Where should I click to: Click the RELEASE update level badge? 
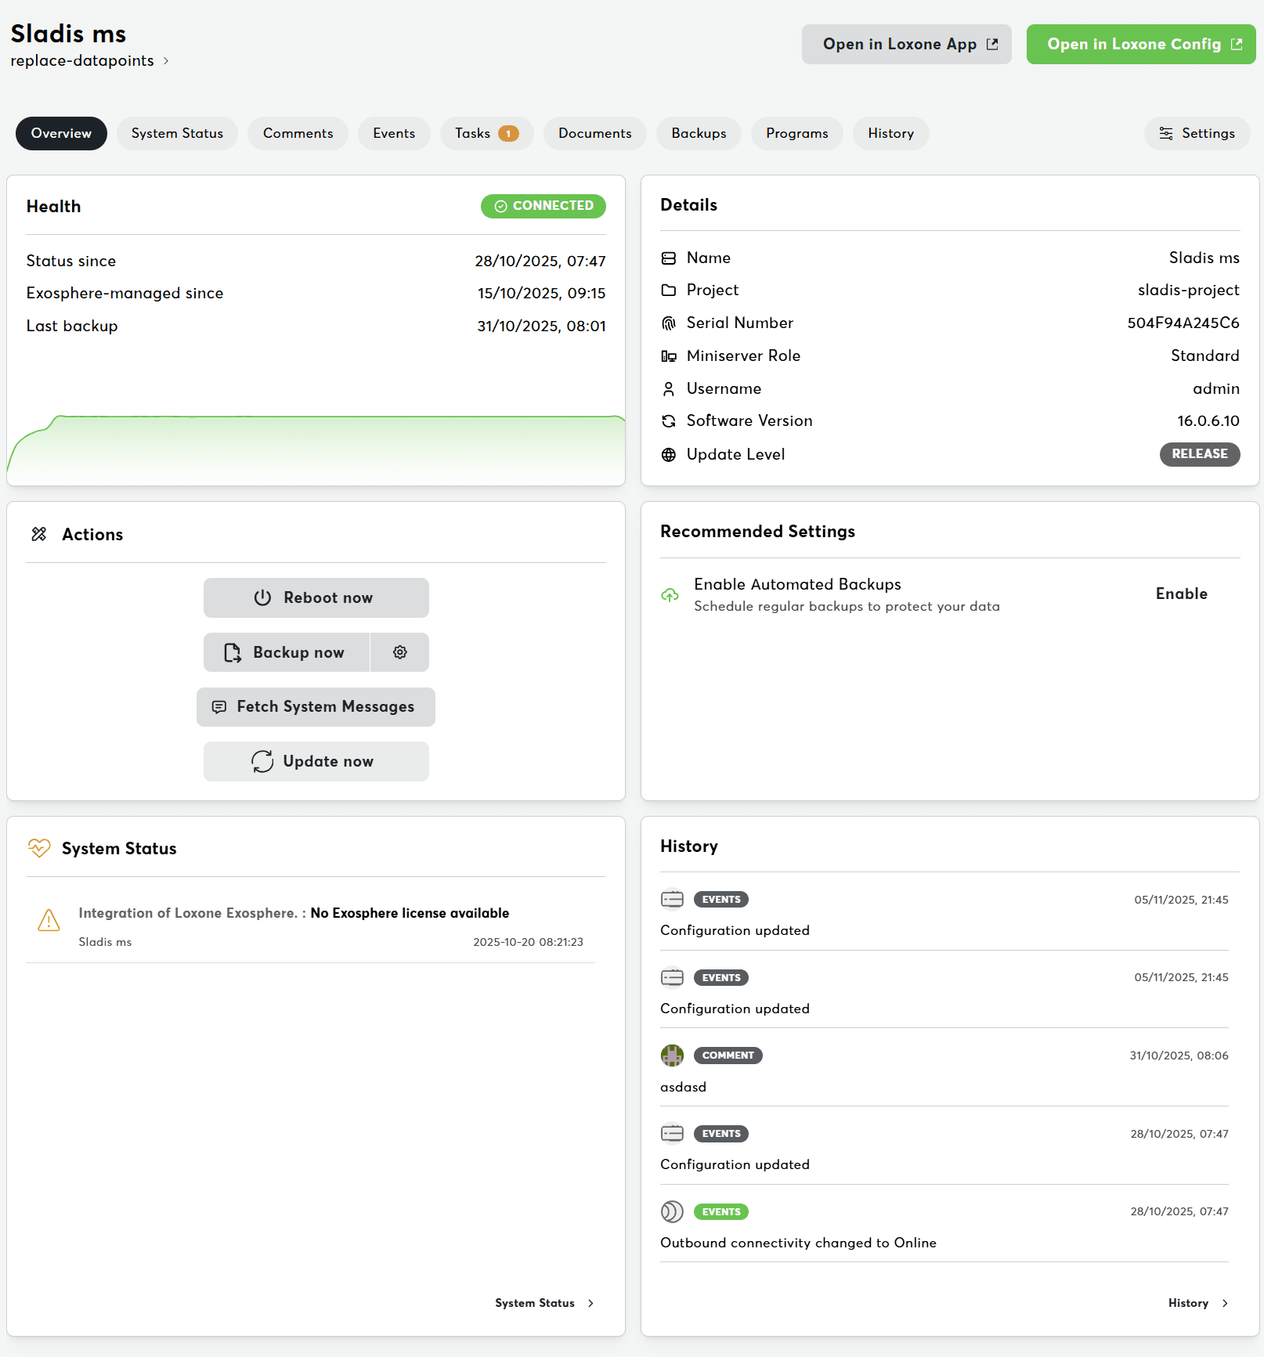click(1200, 454)
